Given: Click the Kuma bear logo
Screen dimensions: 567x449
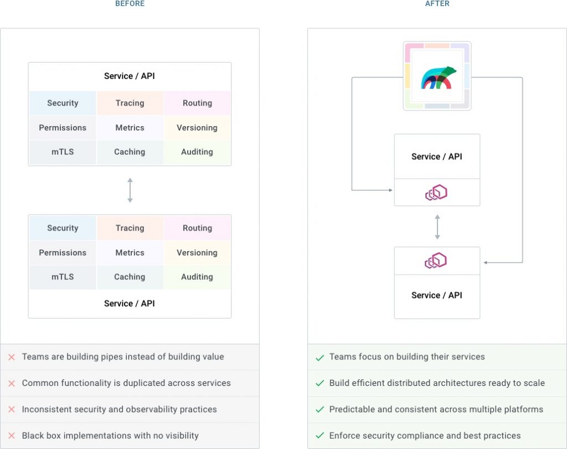Looking at the screenshot, I should click(437, 77).
